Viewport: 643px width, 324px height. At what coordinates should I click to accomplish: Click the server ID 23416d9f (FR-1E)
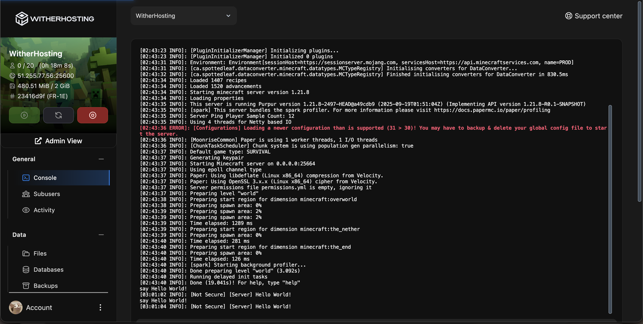[x=43, y=96]
